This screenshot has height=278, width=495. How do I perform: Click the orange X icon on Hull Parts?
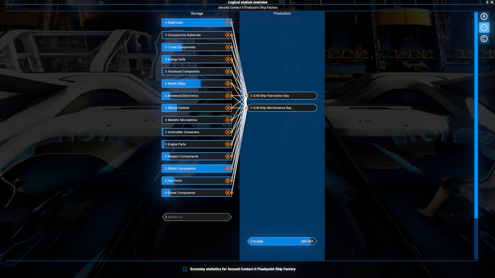click(228, 181)
